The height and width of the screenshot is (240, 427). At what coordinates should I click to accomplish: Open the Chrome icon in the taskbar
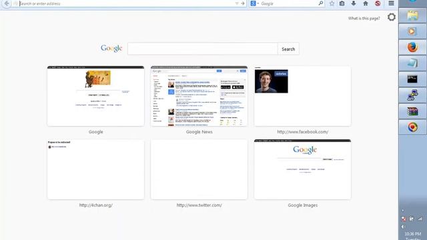[x=412, y=127]
